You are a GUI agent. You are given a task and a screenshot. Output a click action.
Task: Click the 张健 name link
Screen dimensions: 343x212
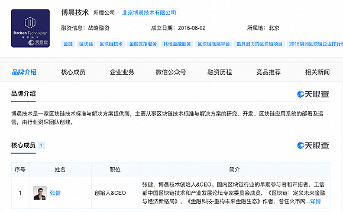point(55,193)
